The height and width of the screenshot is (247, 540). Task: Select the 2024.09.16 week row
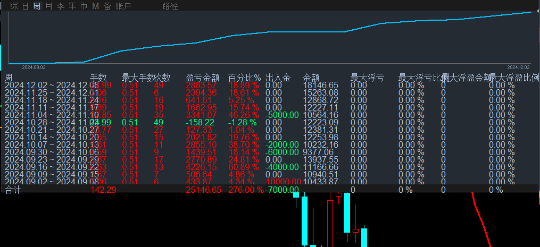click(x=270, y=167)
